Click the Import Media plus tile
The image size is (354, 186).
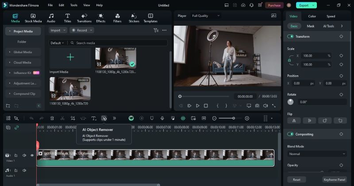[x=70, y=57]
